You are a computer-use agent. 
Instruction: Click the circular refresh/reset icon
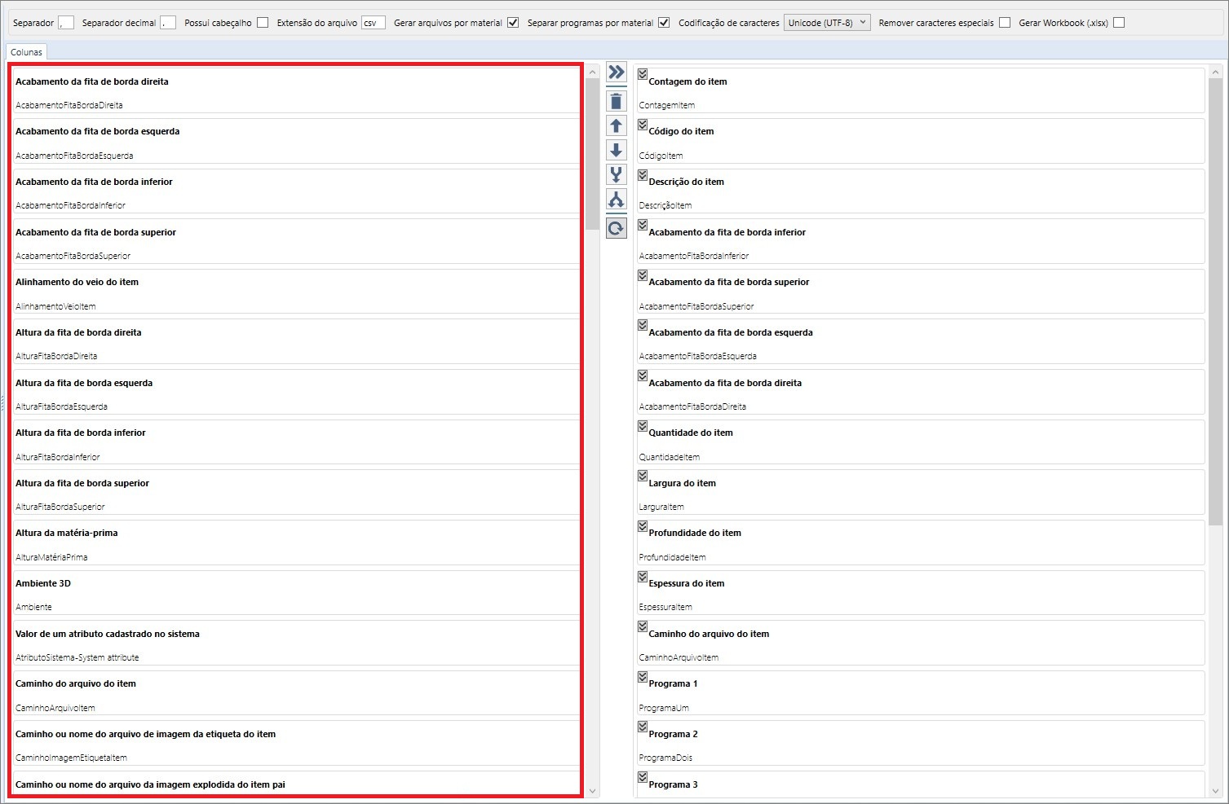[616, 228]
